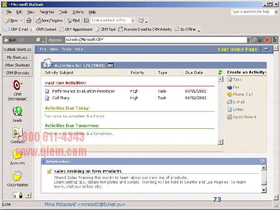Screen dimensions: 280x210
Task: Sort by the Activity Subject column
Action: click(x=59, y=72)
